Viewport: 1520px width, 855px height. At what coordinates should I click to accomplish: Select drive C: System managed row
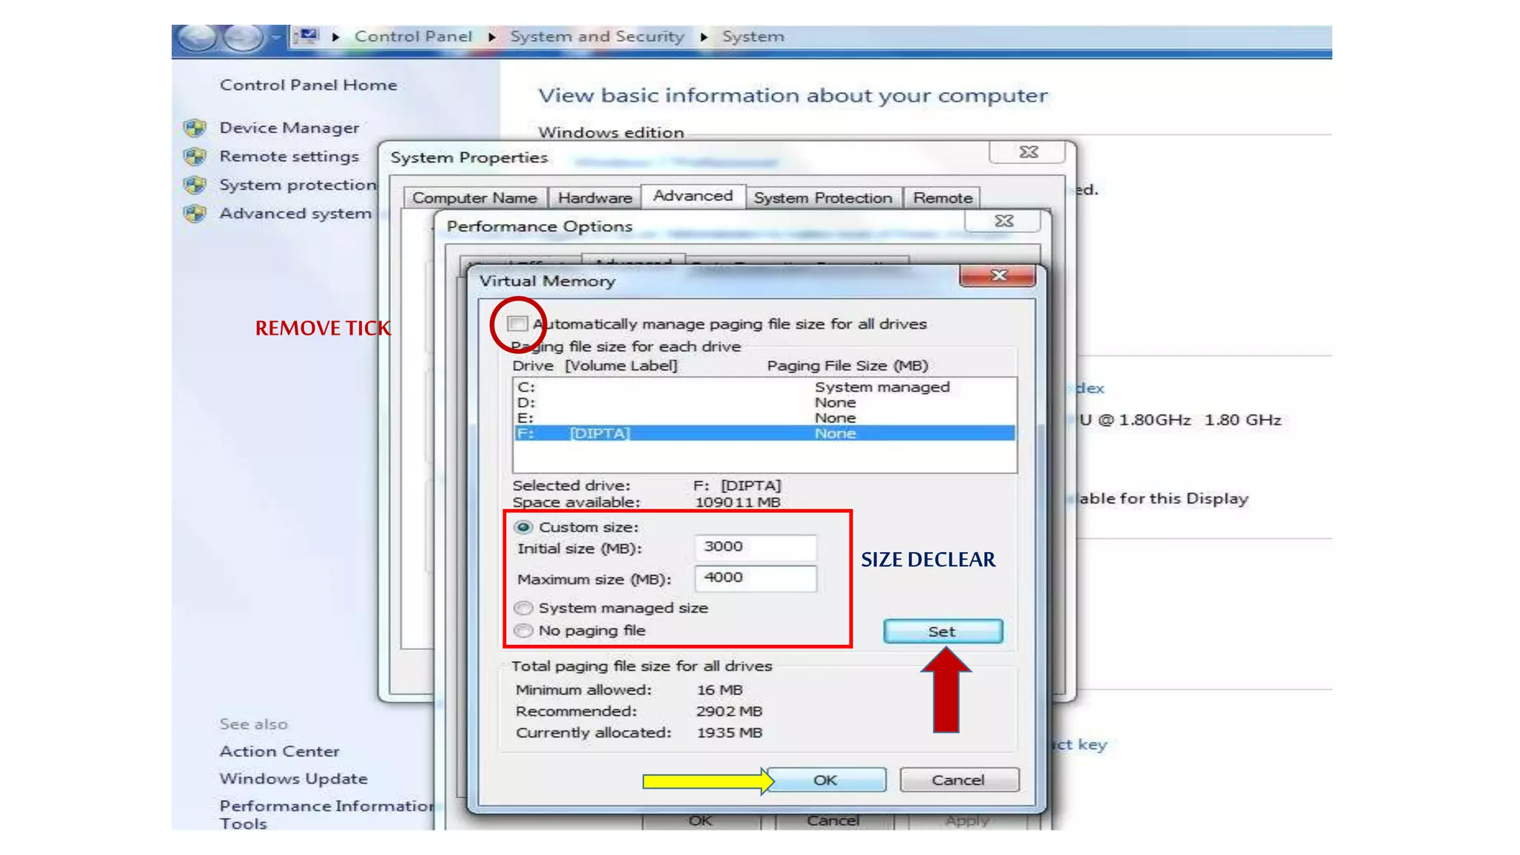point(764,387)
